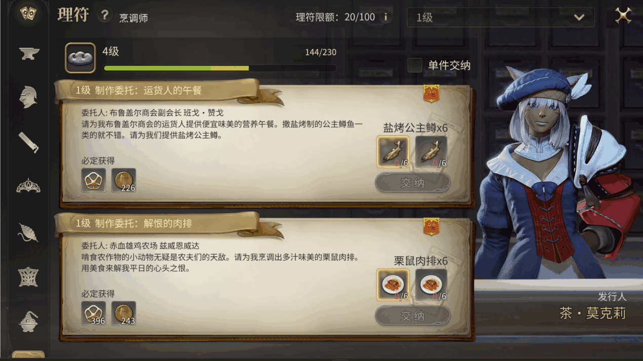Click the info icon beside 理符限额
This screenshot has width=643, height=361.
click(386, 17)
